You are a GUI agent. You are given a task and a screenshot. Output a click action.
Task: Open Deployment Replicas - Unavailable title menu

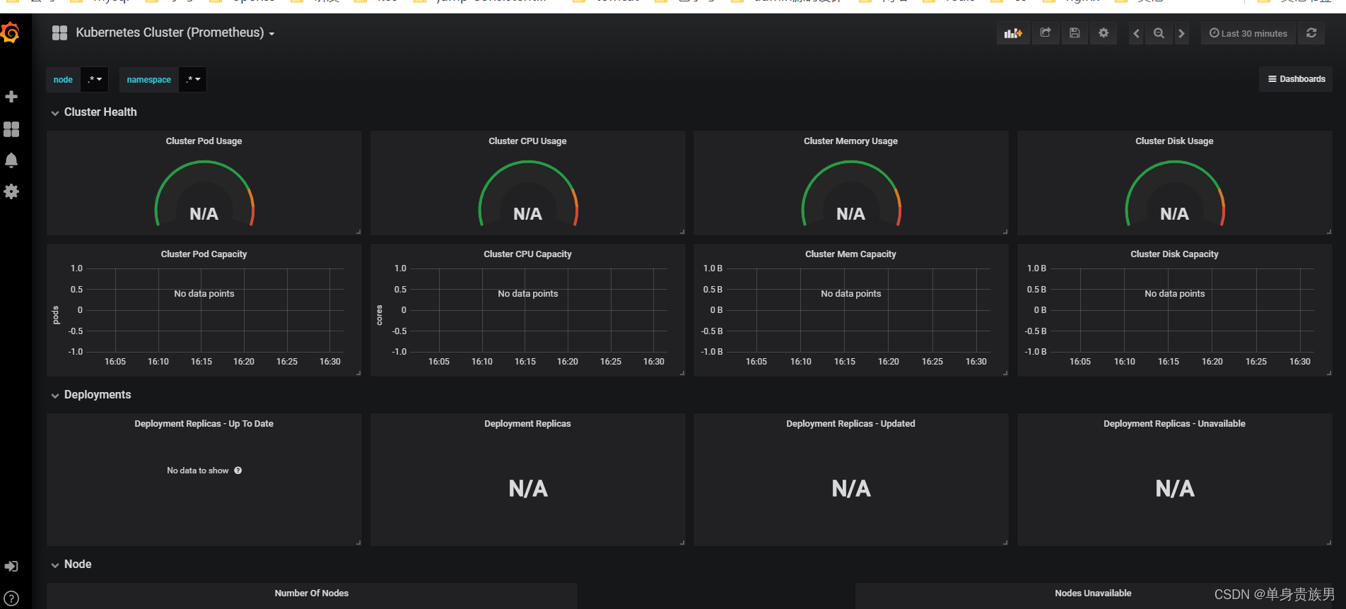(1174, 424)
